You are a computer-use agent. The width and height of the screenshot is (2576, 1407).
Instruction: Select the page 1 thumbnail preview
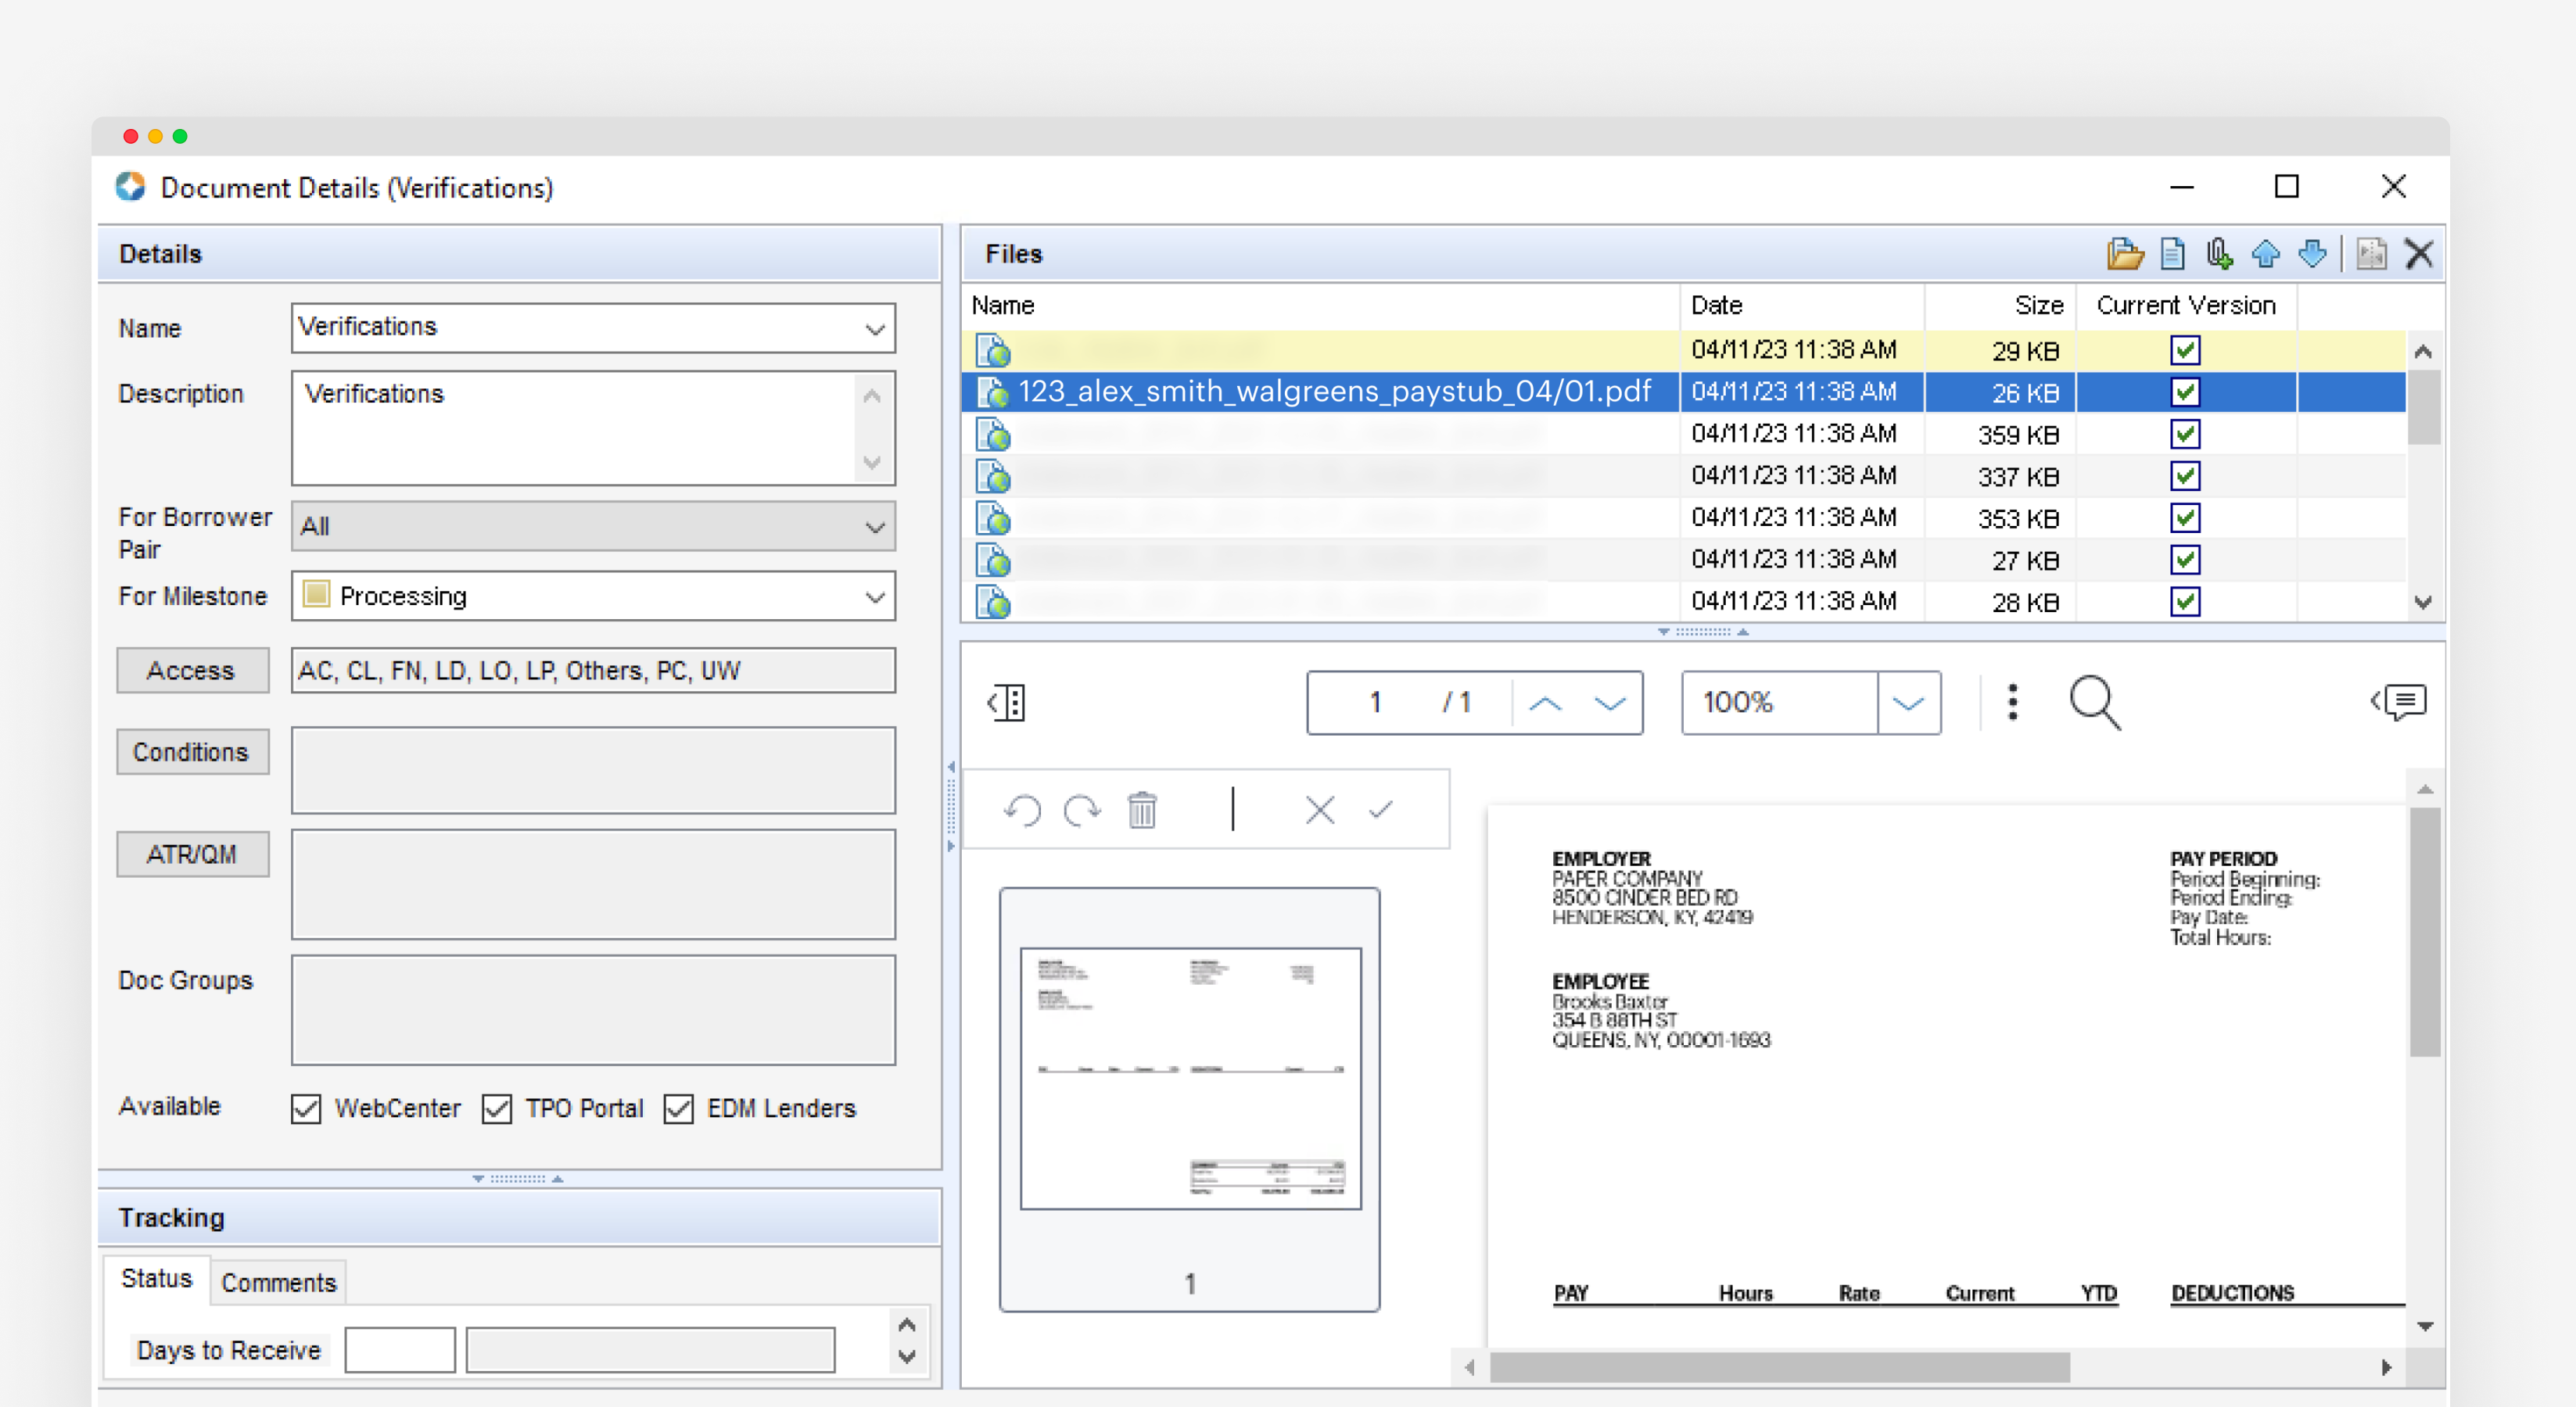click(x=1190, y=1079)
